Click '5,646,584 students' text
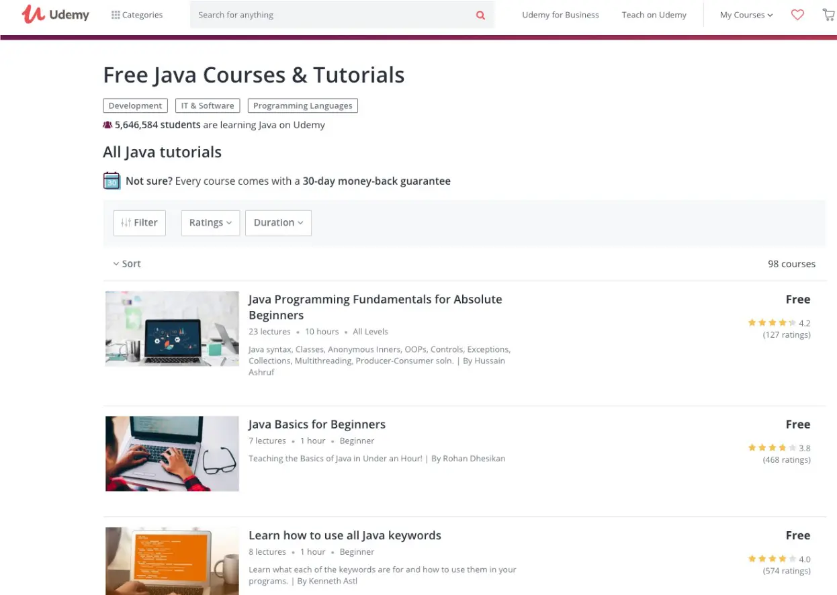The height and width of the screenshot is (595, 837). point(157,125)
